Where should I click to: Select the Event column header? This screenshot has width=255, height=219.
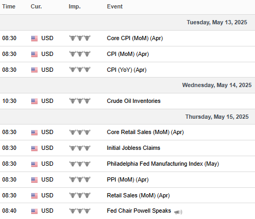tap(115, 6)
